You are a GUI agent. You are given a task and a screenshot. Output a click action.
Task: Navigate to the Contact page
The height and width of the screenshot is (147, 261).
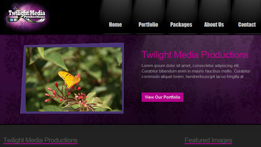pos(247,24)
